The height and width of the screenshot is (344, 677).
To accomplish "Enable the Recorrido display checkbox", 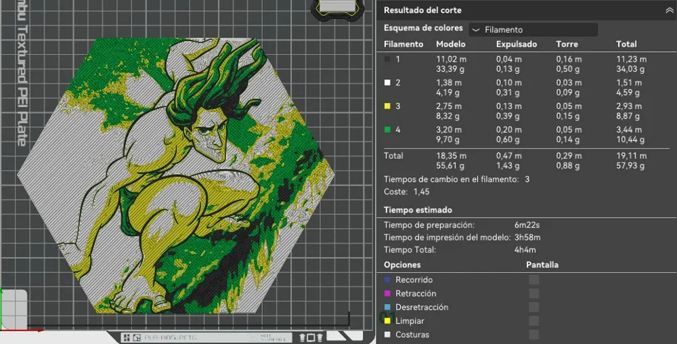I will (534, 280).
